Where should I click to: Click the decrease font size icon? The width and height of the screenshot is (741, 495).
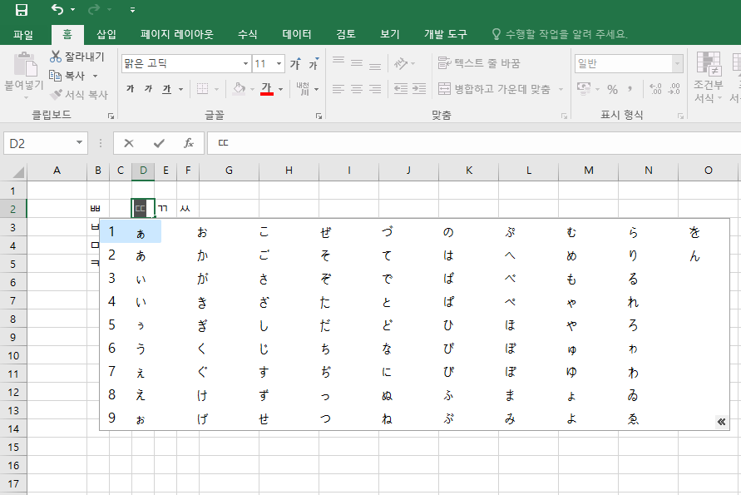(x=314, y=64)
